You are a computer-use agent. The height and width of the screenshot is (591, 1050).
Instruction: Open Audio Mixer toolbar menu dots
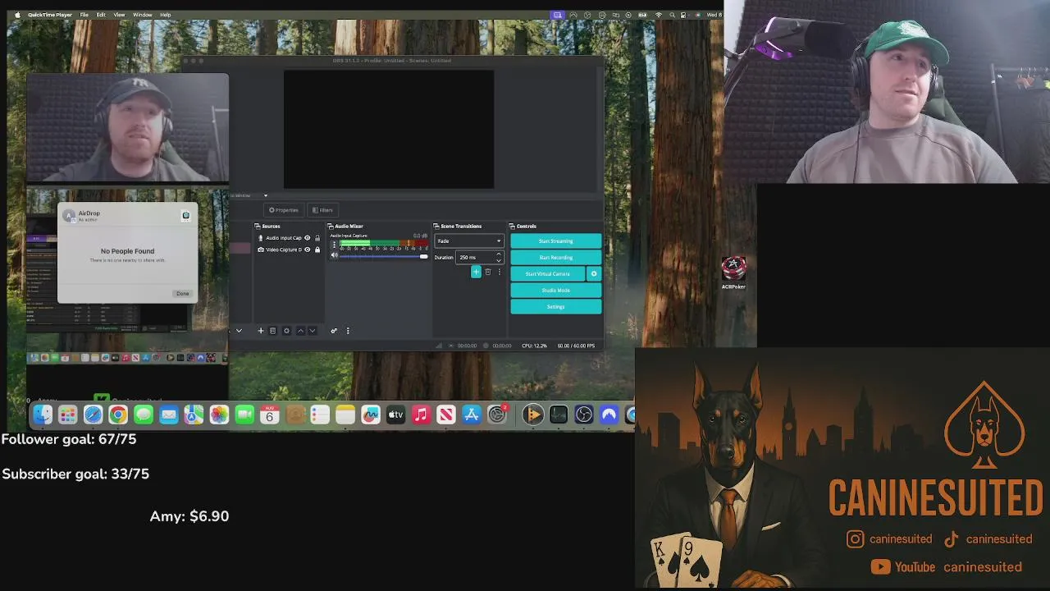348,331
